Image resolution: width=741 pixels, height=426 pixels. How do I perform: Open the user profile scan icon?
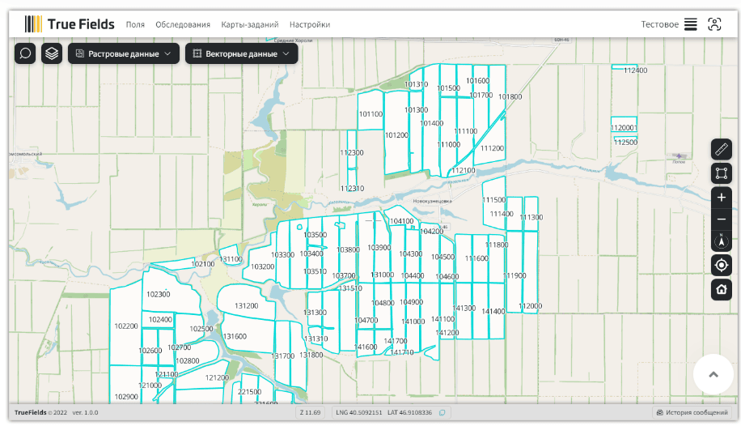[714, 24]
